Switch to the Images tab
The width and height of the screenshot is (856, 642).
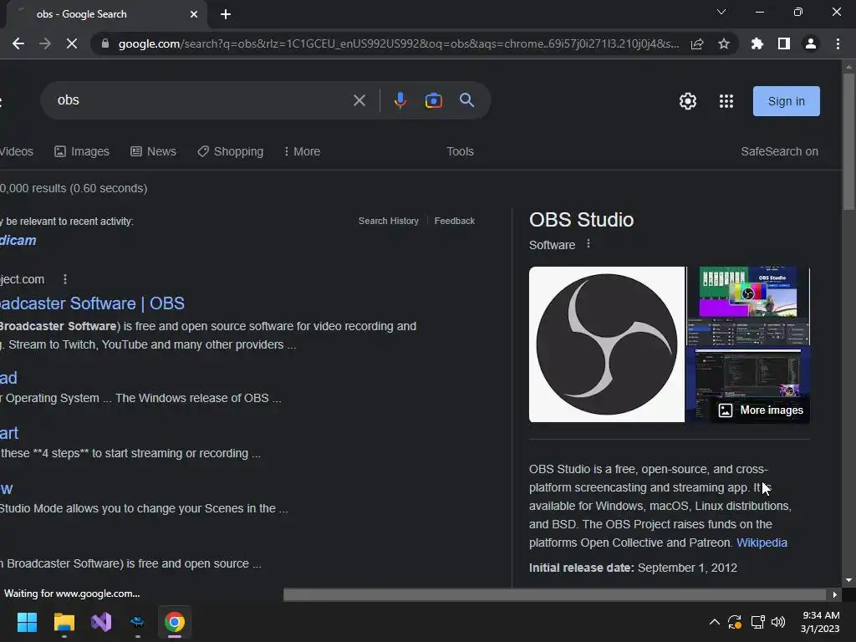point(82,152)
